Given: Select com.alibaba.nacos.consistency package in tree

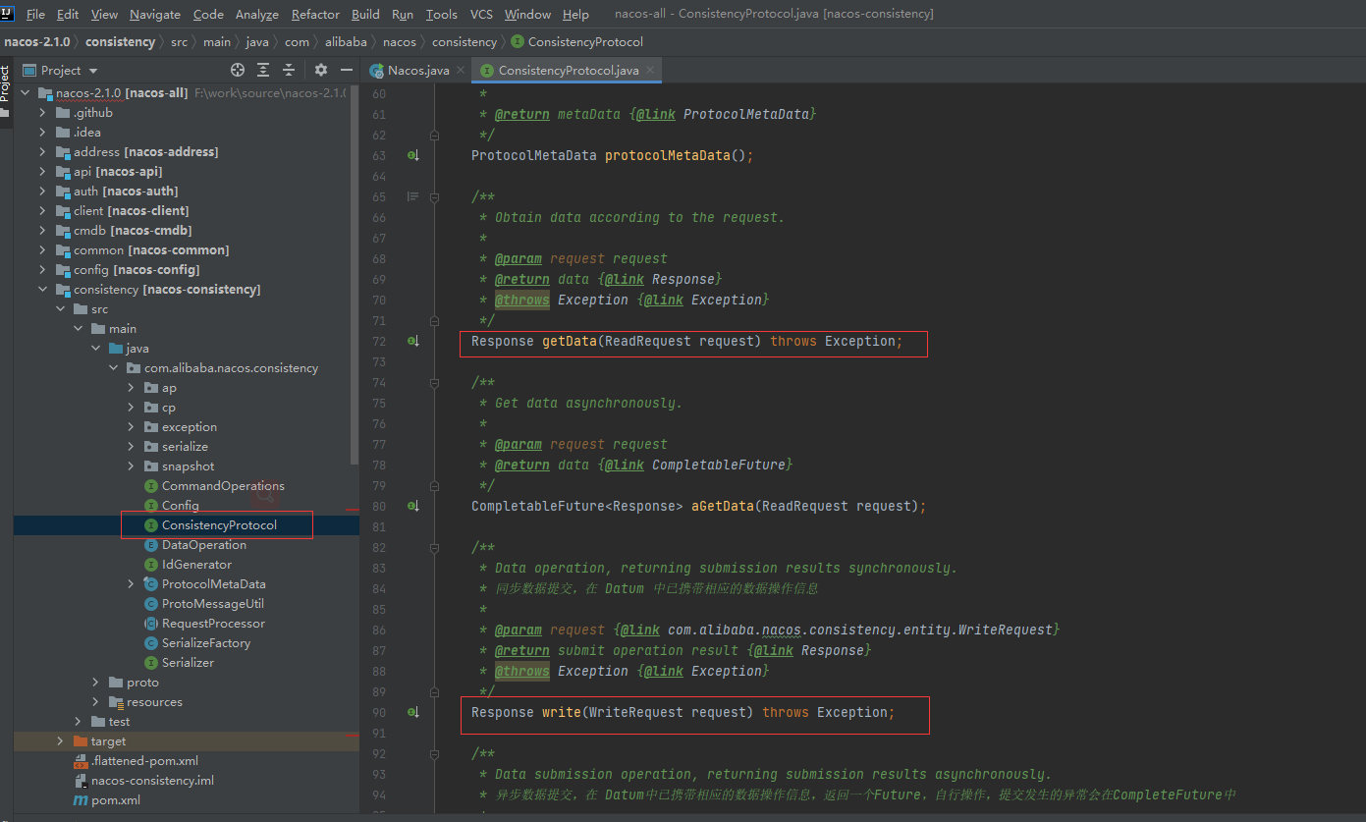Looking at the screenshot, I should tap(232, 368).
